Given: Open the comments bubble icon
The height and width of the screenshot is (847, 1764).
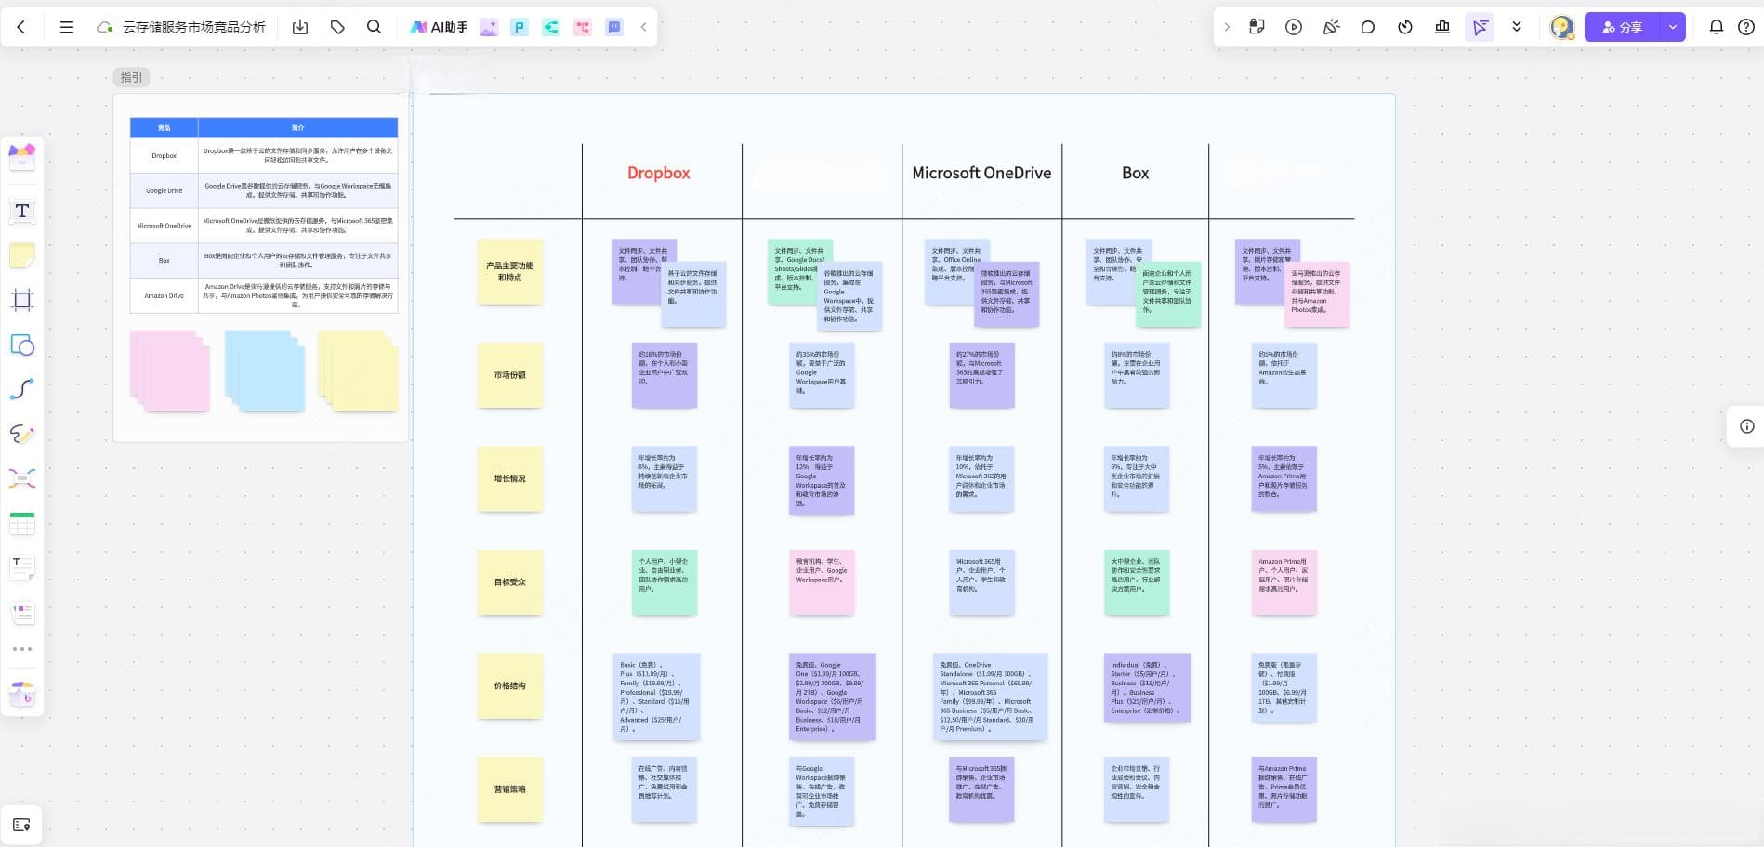Looking at the screenshot, I should pos(1368,27).
